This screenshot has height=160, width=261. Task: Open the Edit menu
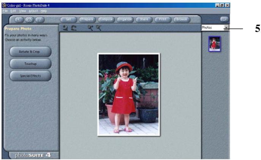click(x=13, y=11)
